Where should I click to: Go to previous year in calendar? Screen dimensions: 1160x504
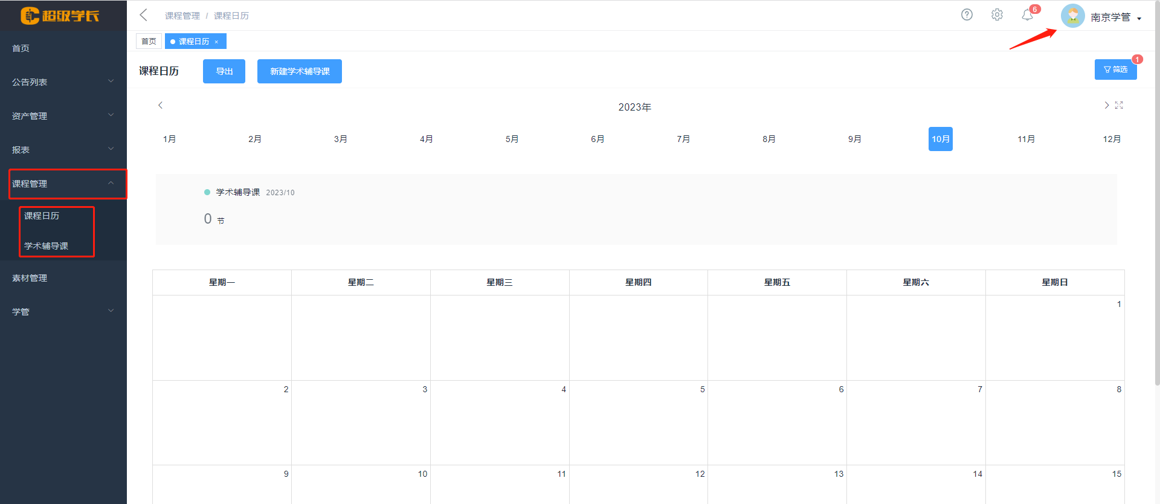[x=160, y=105]
